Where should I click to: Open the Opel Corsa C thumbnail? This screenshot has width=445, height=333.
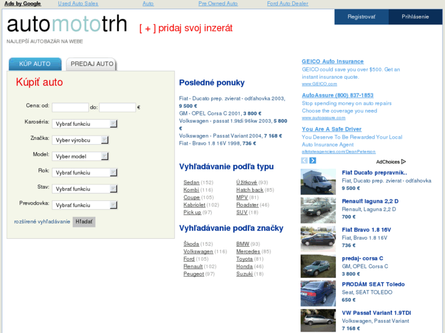318,266
